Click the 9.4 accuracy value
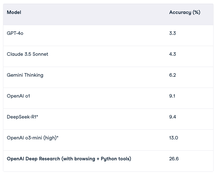Viewport: 219px width, 177px height. click(x=172, y=117)
